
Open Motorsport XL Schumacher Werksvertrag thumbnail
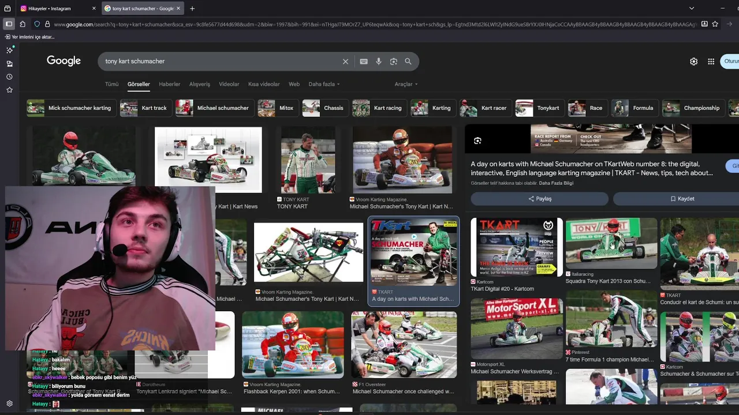click(517, 328)
